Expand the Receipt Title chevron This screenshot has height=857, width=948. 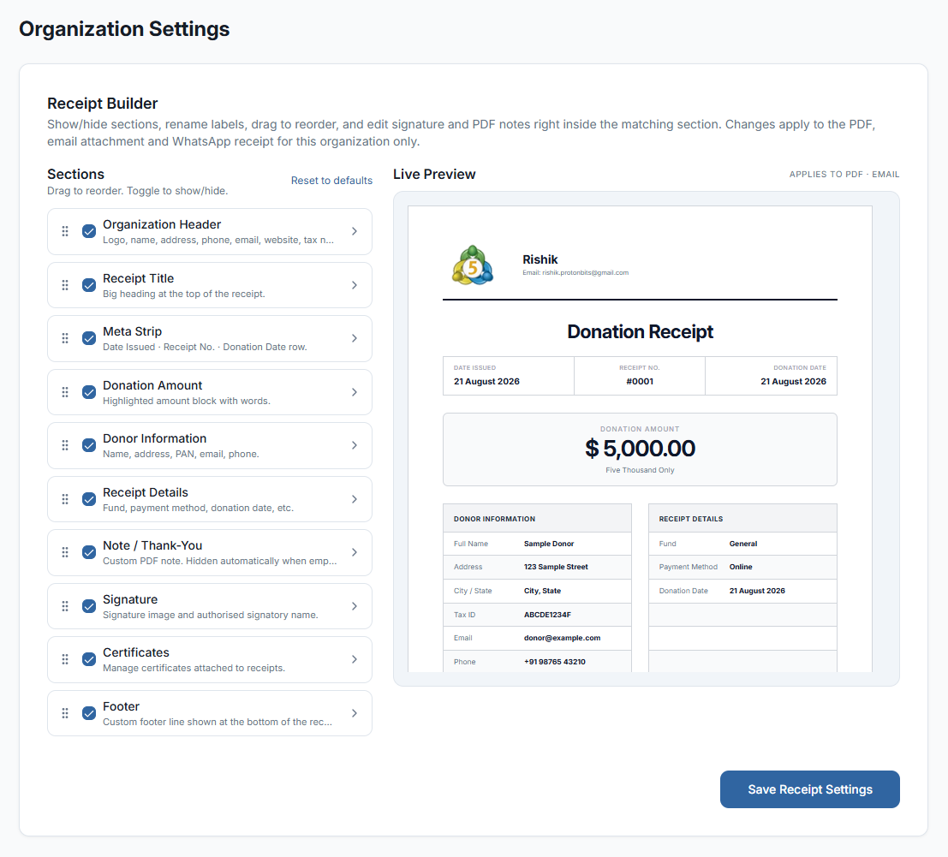tap(355, 285)
